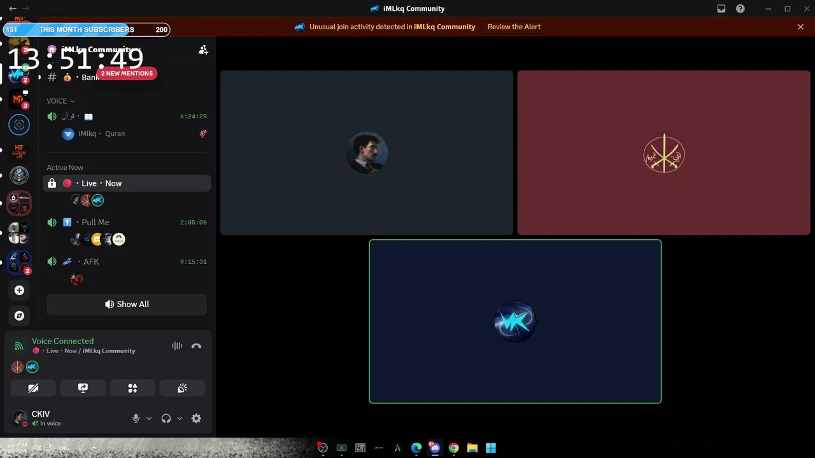Click Show All voice channels button
The width and height of the screenshot is (815, 458).
tap(127, 304)
